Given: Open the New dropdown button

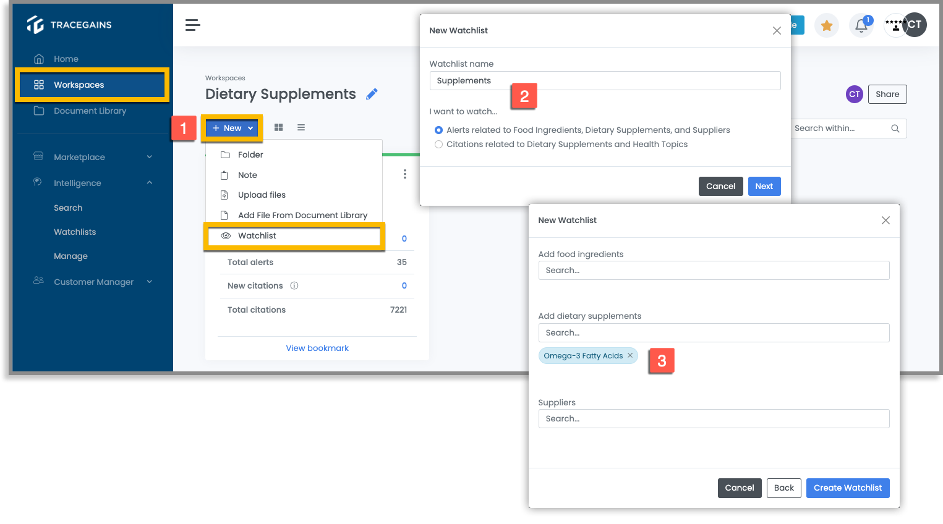Looking at the screenshot, I should click(x=233, y=128).
